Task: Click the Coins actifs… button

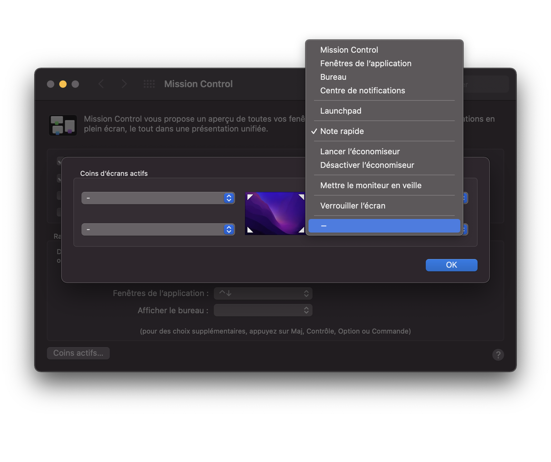Action: tap(78, 353)
